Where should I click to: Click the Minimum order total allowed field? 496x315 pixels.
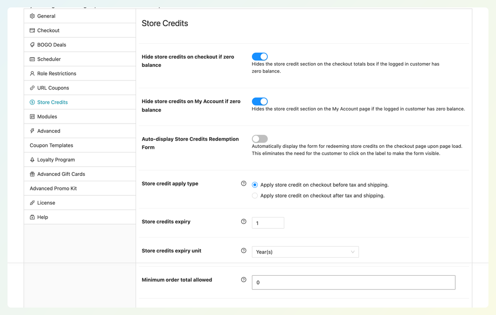pos(353,283)
